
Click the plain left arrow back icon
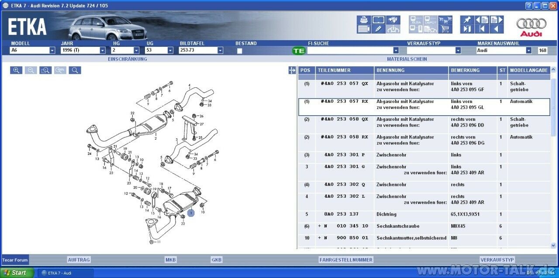pyautogui.click(x=497, y=29)
